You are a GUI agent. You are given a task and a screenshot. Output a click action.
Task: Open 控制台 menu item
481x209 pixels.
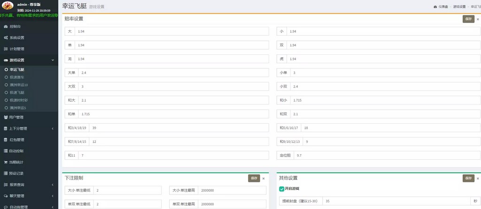[29, 27]
